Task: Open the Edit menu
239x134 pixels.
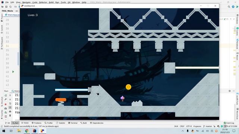Action: (12, 2)
